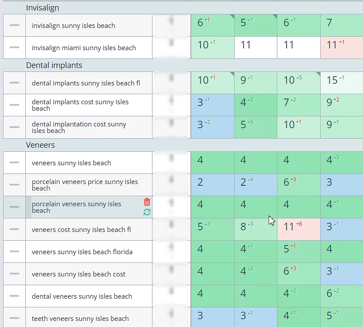363x327 pixels.
Task: Select the porcelain veneers price sunny isles beach row
Action: point(84,185)
